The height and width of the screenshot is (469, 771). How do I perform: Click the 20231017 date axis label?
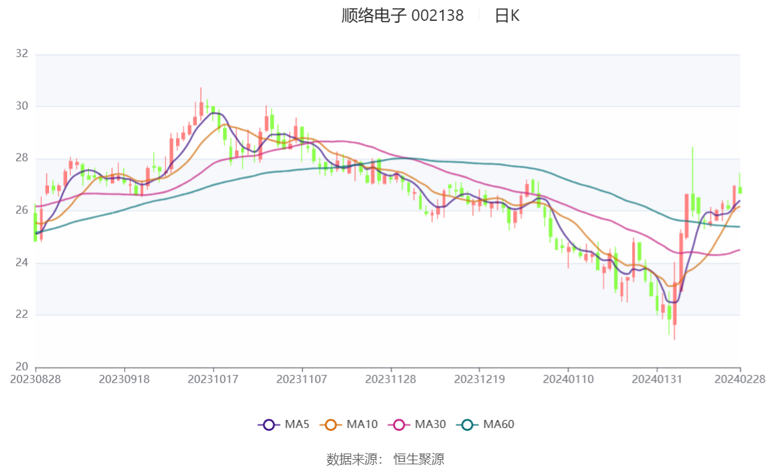[x=214, y=379]
